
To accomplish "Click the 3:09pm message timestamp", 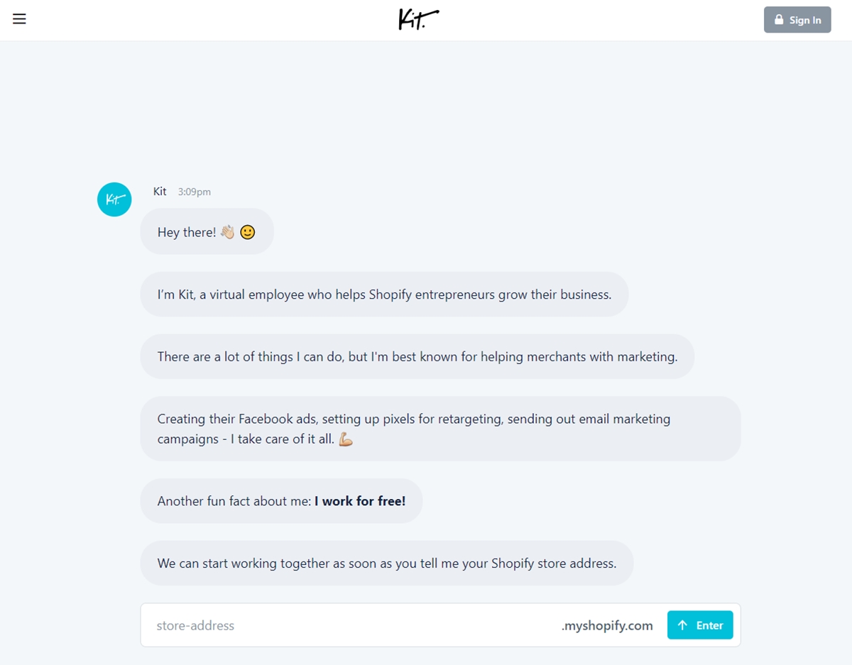I will 195,192.
